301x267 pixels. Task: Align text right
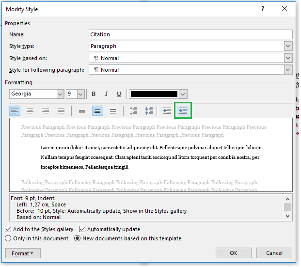(x=46, y=111)
